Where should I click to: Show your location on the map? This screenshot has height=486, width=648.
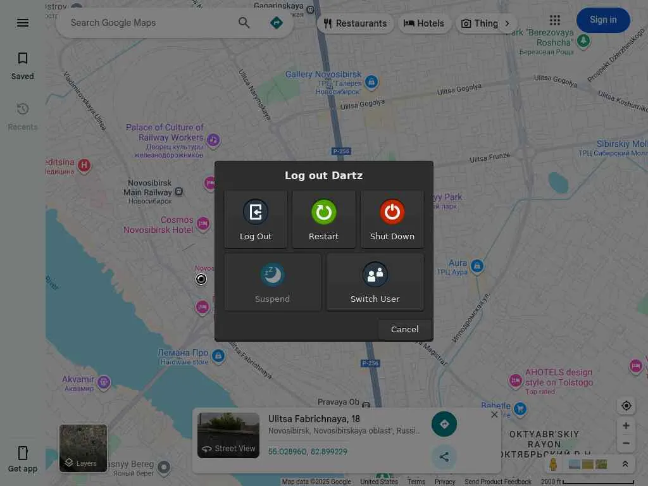(626, 406)
